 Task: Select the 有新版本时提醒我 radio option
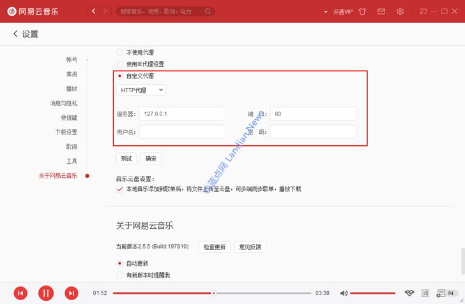(119, 275)
